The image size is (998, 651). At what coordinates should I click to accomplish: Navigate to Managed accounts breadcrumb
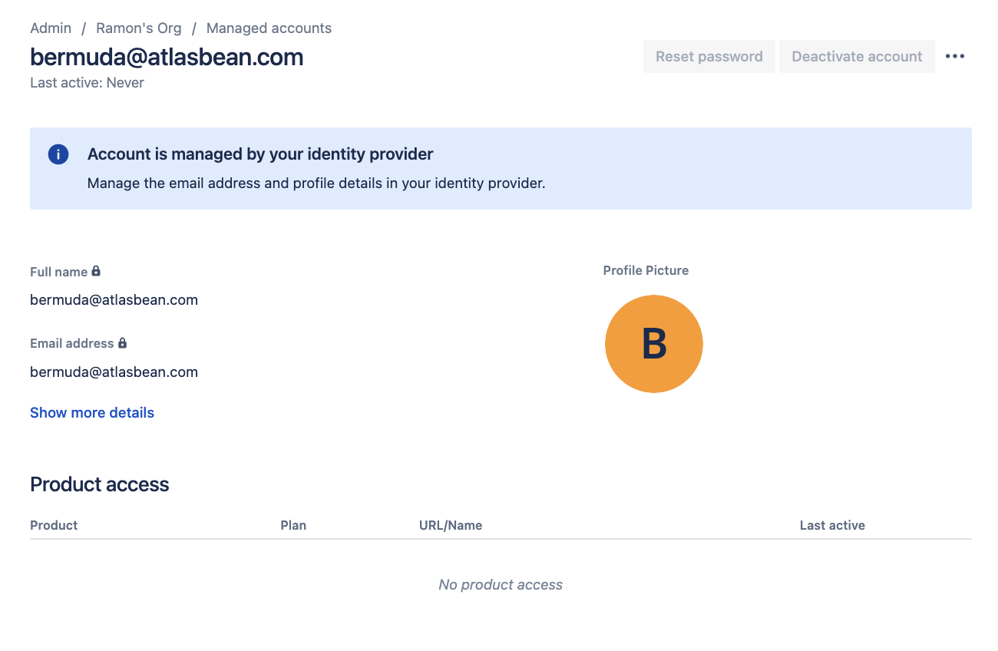point(269,28)
